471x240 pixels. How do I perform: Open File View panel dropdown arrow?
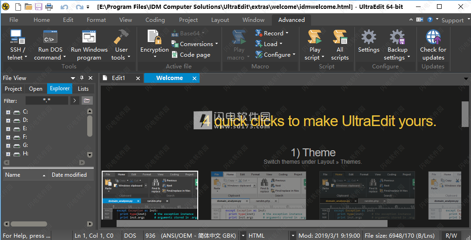(73, 78)
